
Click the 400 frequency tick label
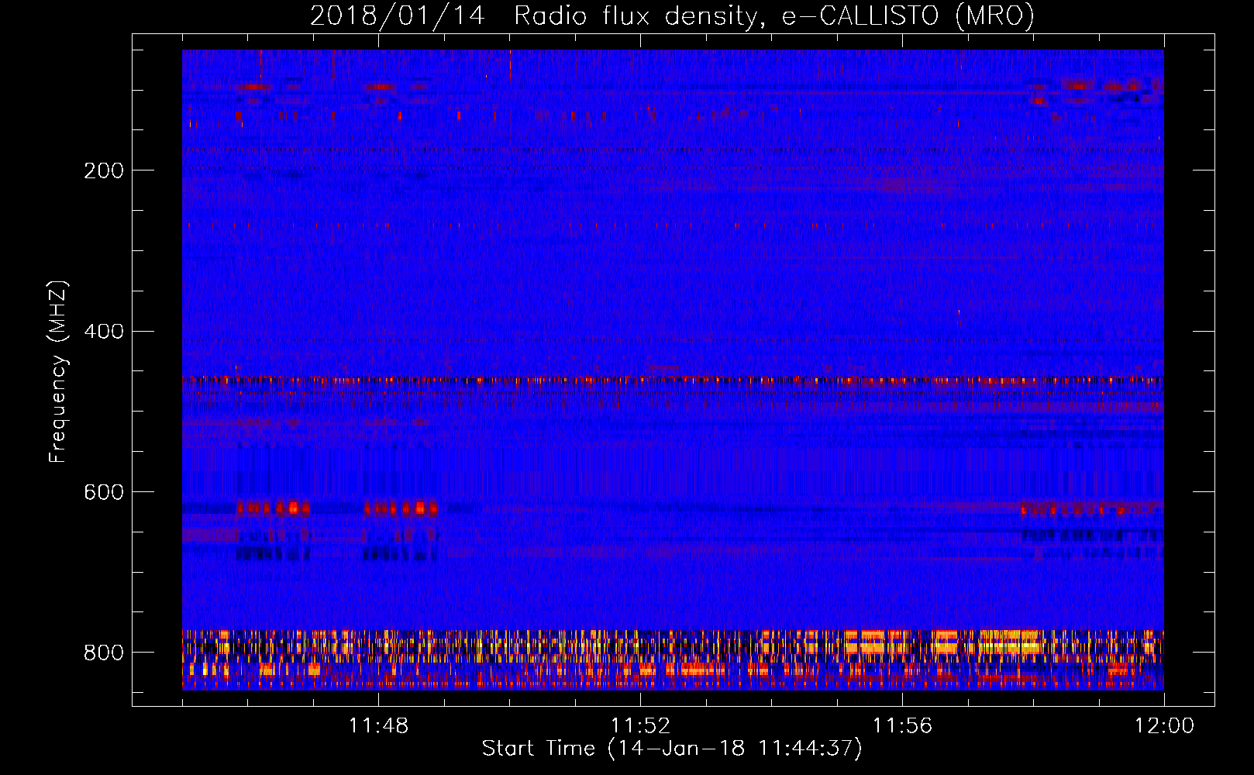pos(104,332)
